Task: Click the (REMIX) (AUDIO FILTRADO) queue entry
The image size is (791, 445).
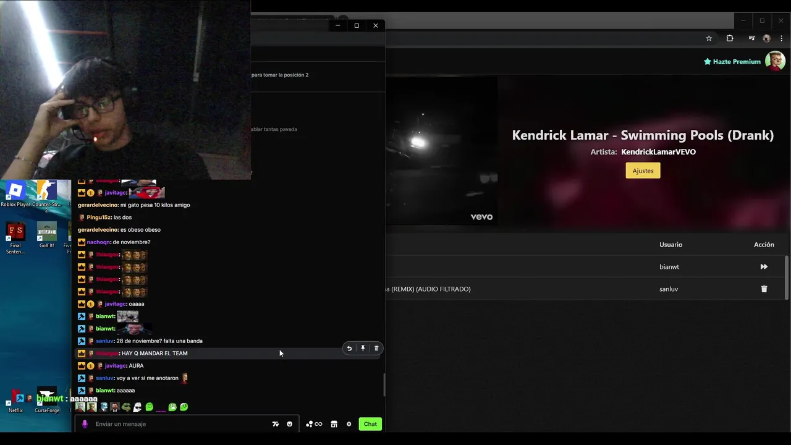Action: point(428,289)
